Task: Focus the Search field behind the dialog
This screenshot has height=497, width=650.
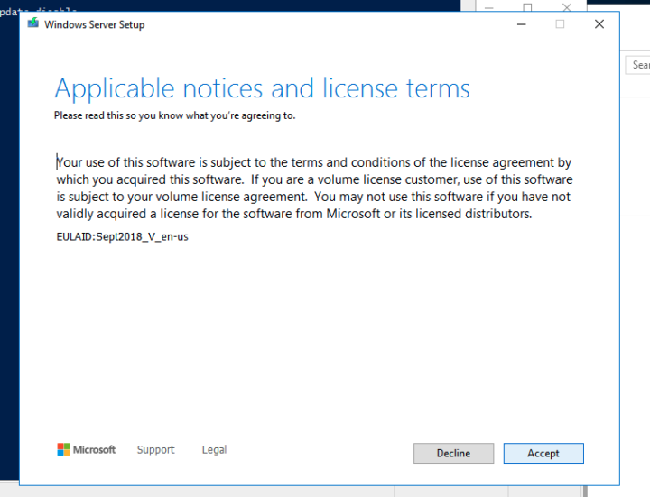Action: [x=639, y=65]
